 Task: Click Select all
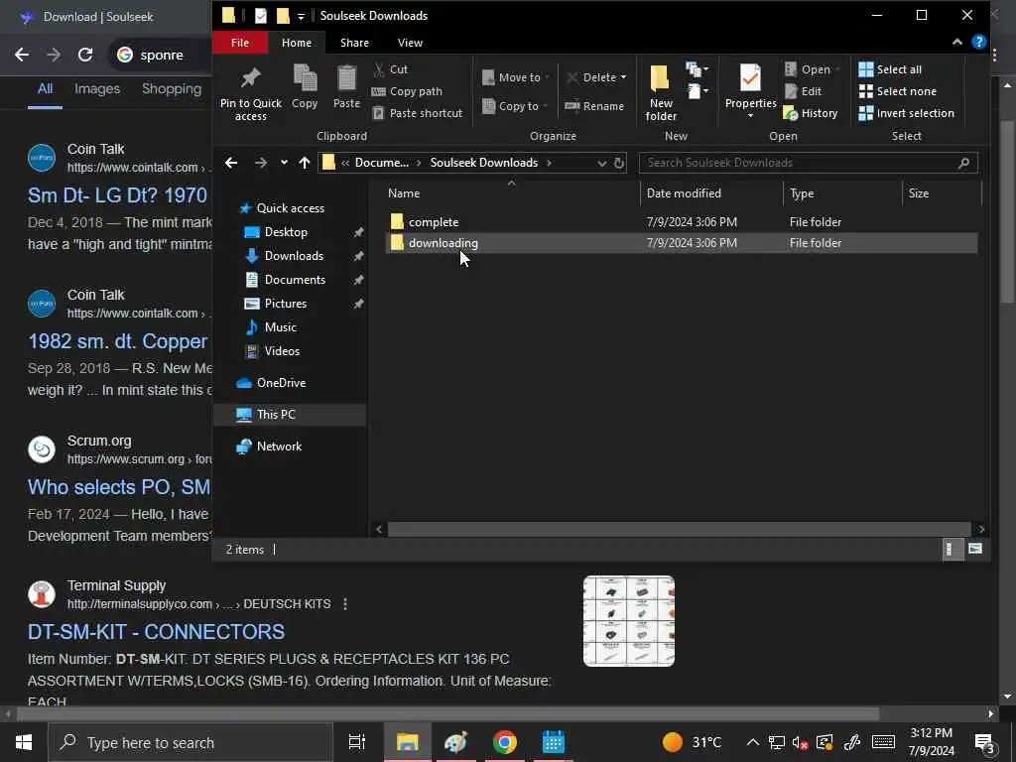pos(890,69)
